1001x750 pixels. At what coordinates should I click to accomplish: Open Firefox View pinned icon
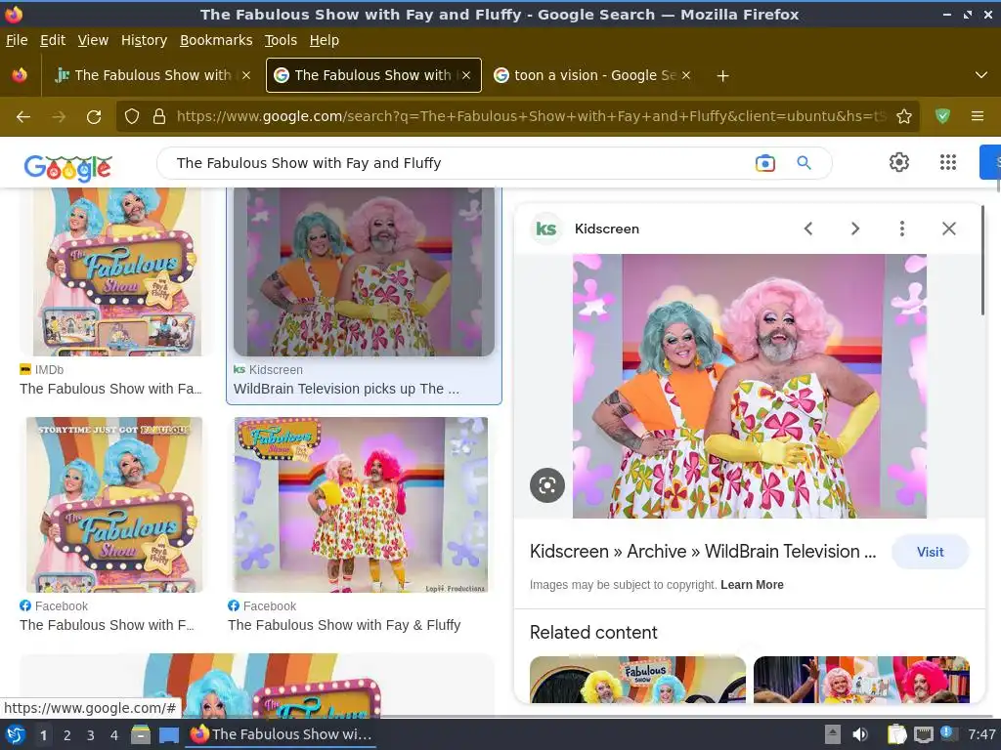tap(20, 75)
